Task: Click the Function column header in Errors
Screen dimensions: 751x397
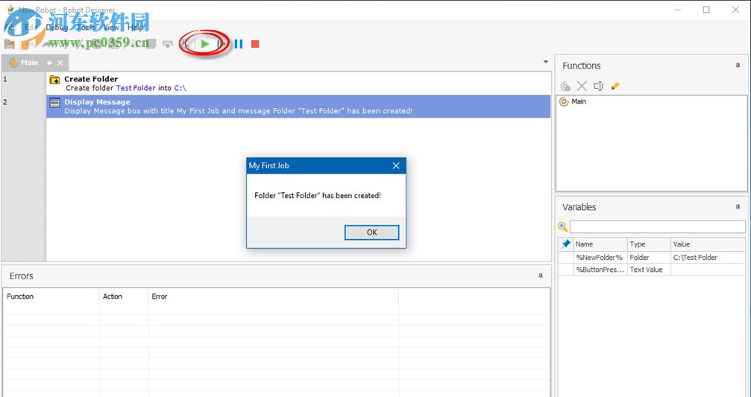Action: click(x=51, y=296)
